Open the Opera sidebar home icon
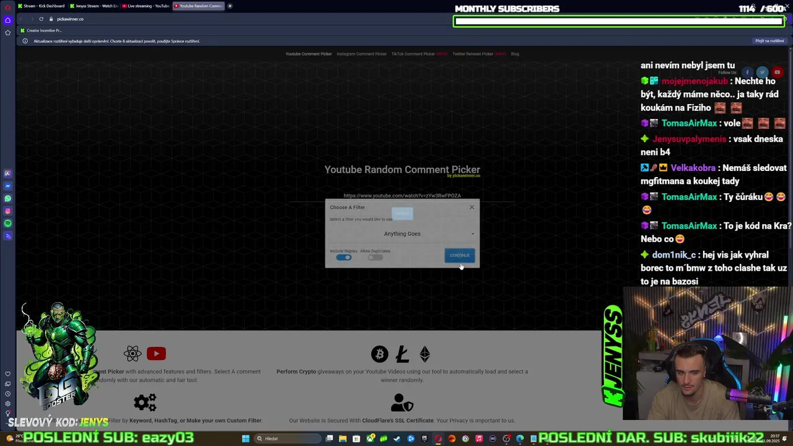 [7, 20]
